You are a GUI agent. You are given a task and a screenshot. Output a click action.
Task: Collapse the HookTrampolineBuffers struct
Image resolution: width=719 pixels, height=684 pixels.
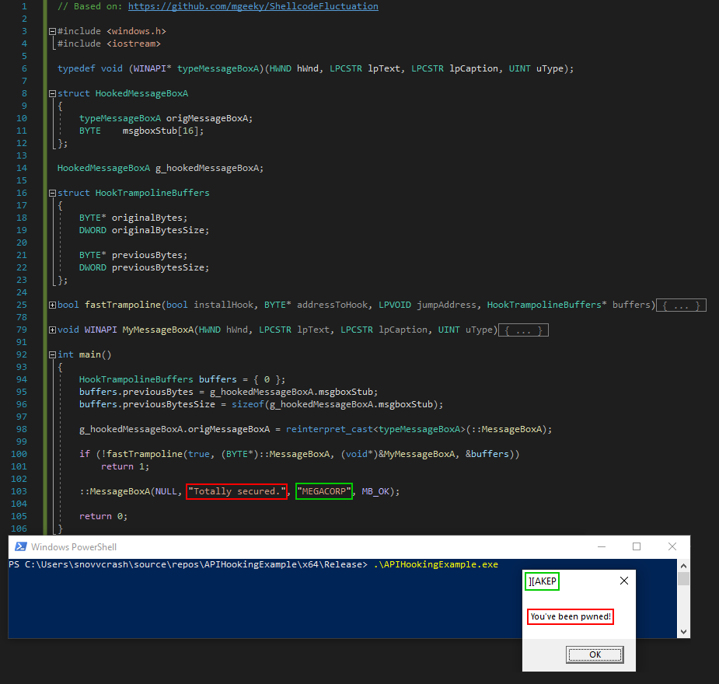click(x=51, y=193)
